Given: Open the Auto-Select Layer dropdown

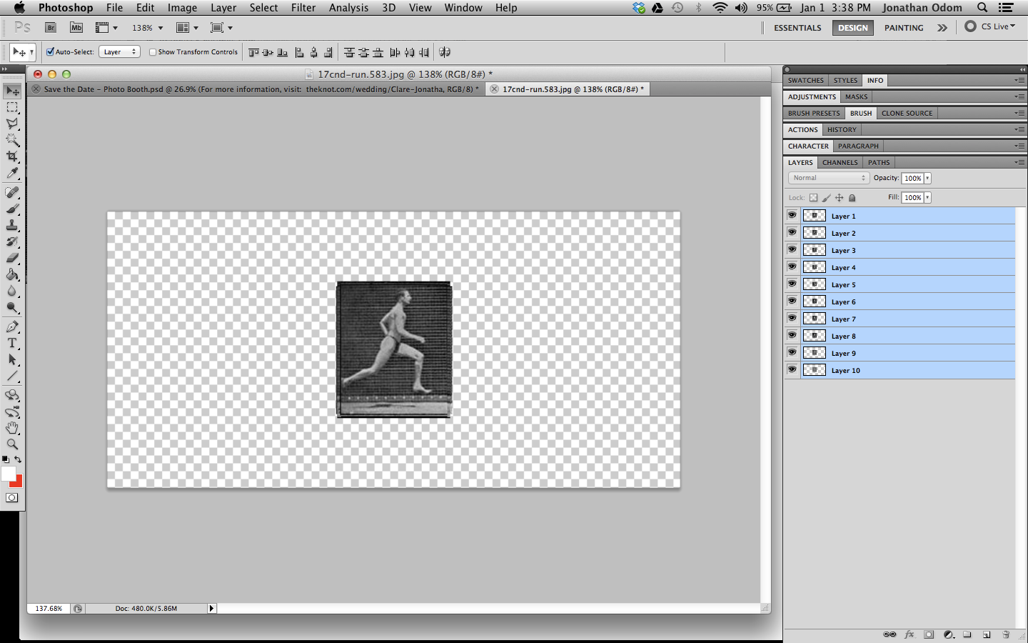Looking at the screenshot, I should coord(119,51).
